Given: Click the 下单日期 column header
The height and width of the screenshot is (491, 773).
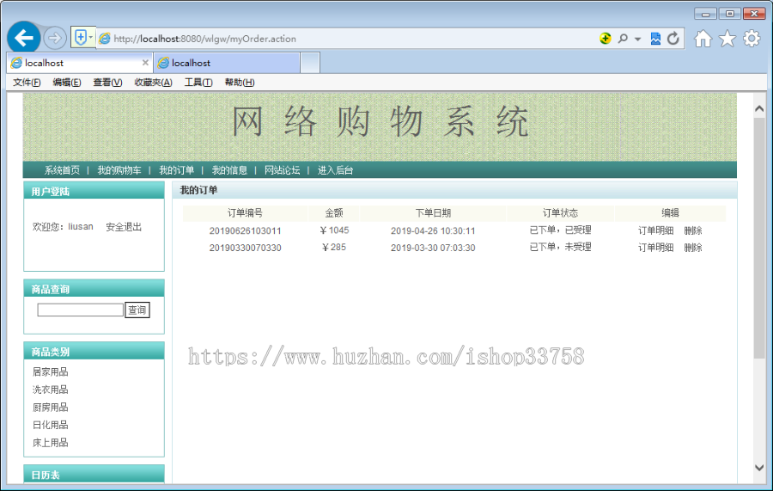Looking at the screenshot, I should [x=433, y=213].
